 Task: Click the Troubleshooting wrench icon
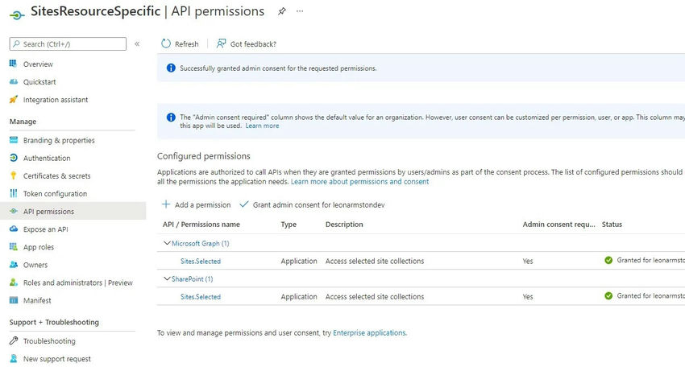14,340
